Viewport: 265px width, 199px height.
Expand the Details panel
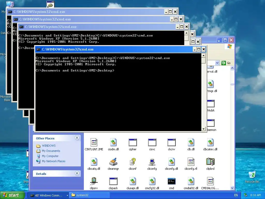pos(77,173)
